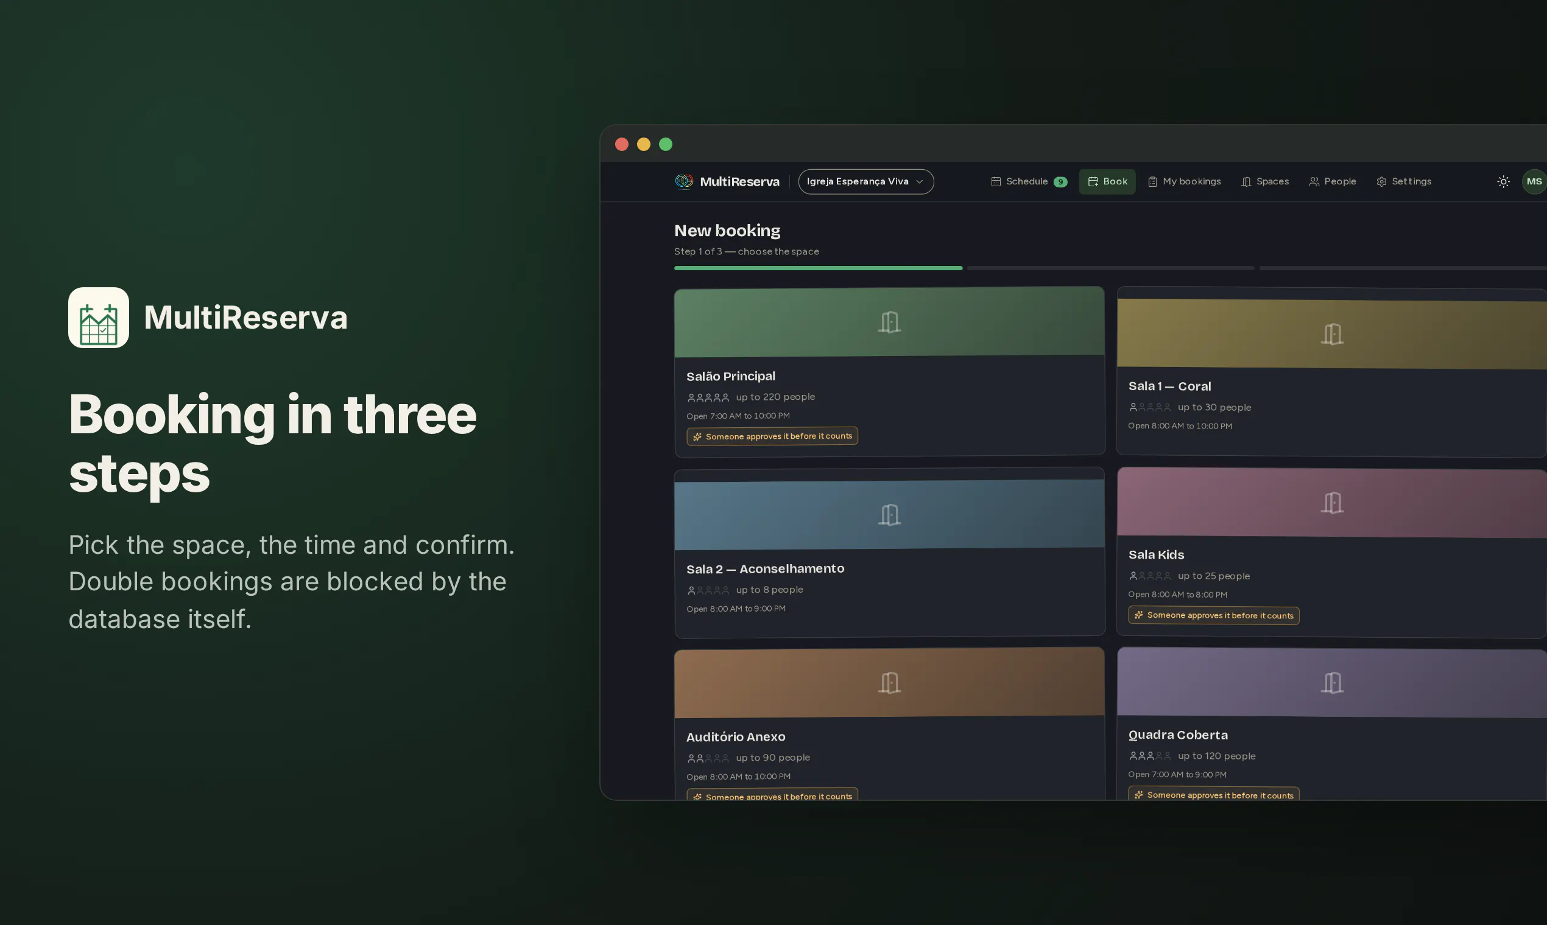The width and height of the screenshot is (1547, 925).
Task: Click the capacity people icons for Sala 1 — Coral
Action: 1150,407
